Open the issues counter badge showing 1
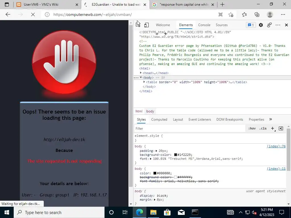 pyautogui.click(x=251, y=25)
